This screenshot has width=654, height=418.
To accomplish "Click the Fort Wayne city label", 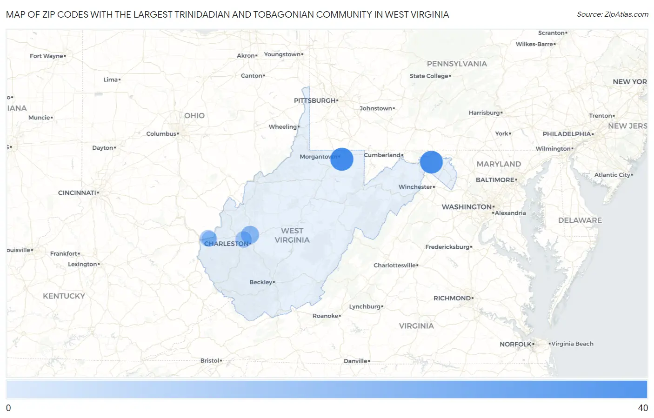I will (47, 56).
